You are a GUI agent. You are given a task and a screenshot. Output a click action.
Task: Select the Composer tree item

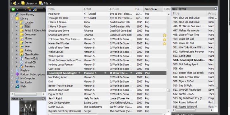[x=30, y=34]
